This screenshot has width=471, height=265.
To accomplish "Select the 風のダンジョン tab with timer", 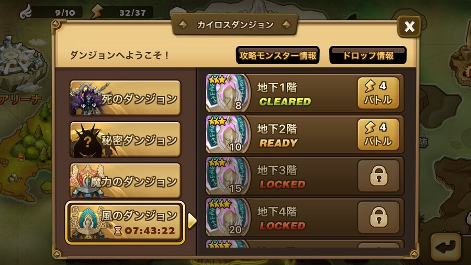I will tap(125, 222).
